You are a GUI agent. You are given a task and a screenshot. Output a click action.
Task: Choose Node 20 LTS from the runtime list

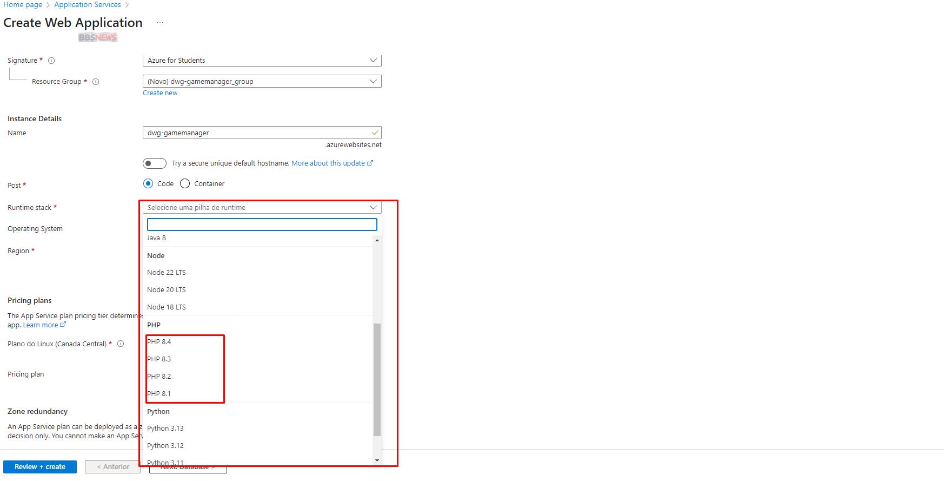167,290
